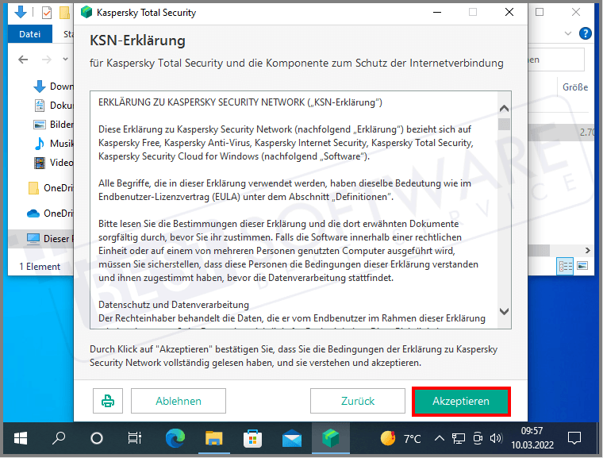Click the Kaspersky logo in the title bar

point(86,13)
